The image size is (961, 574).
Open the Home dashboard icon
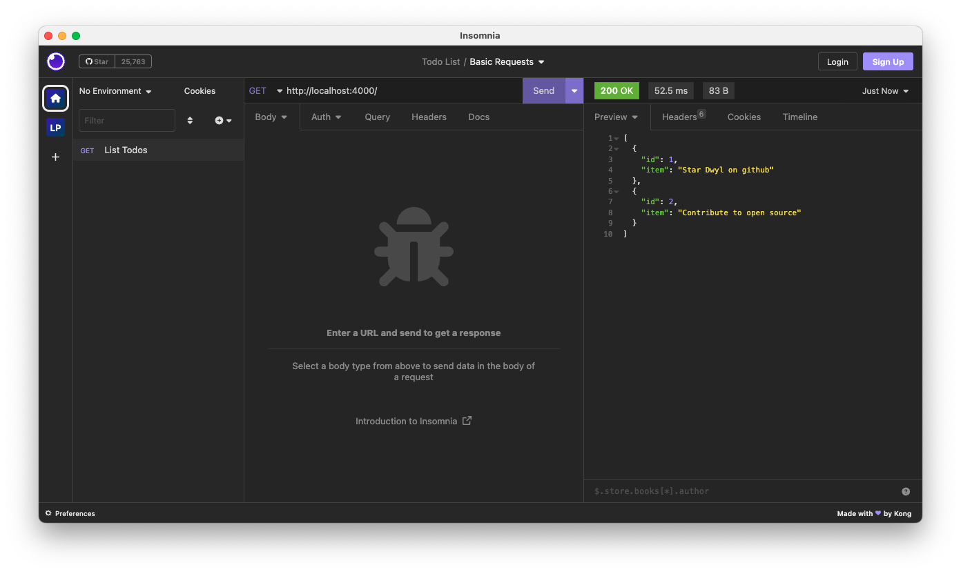click(x=56, y=99)
